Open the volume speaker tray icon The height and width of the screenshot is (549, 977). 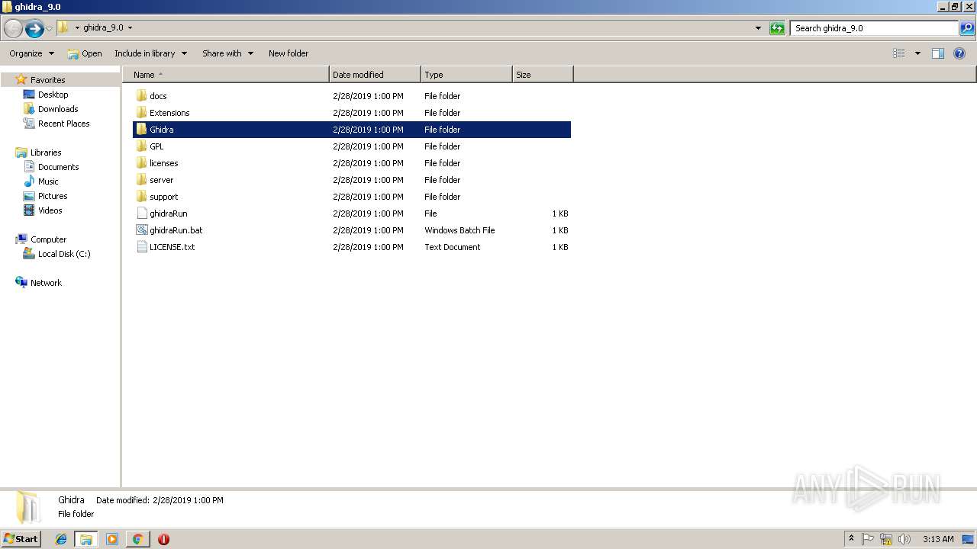[904, 539]
